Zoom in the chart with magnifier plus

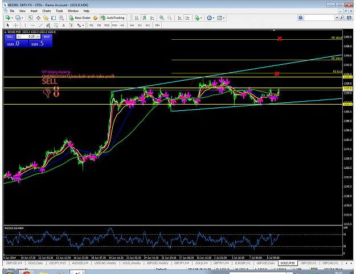(162, 18)
